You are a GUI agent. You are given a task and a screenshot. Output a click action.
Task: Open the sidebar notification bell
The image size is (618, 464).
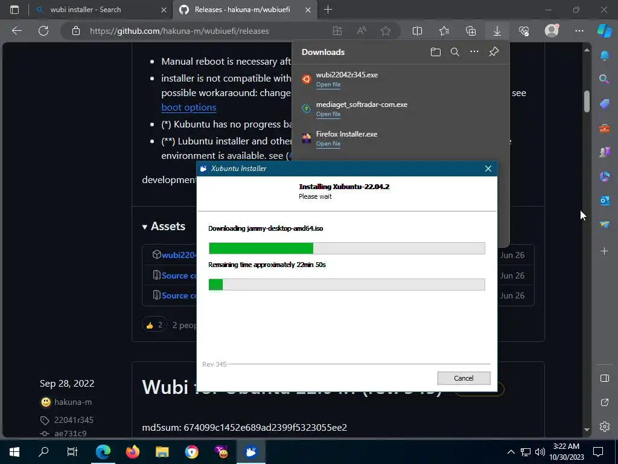pos(604,55)
